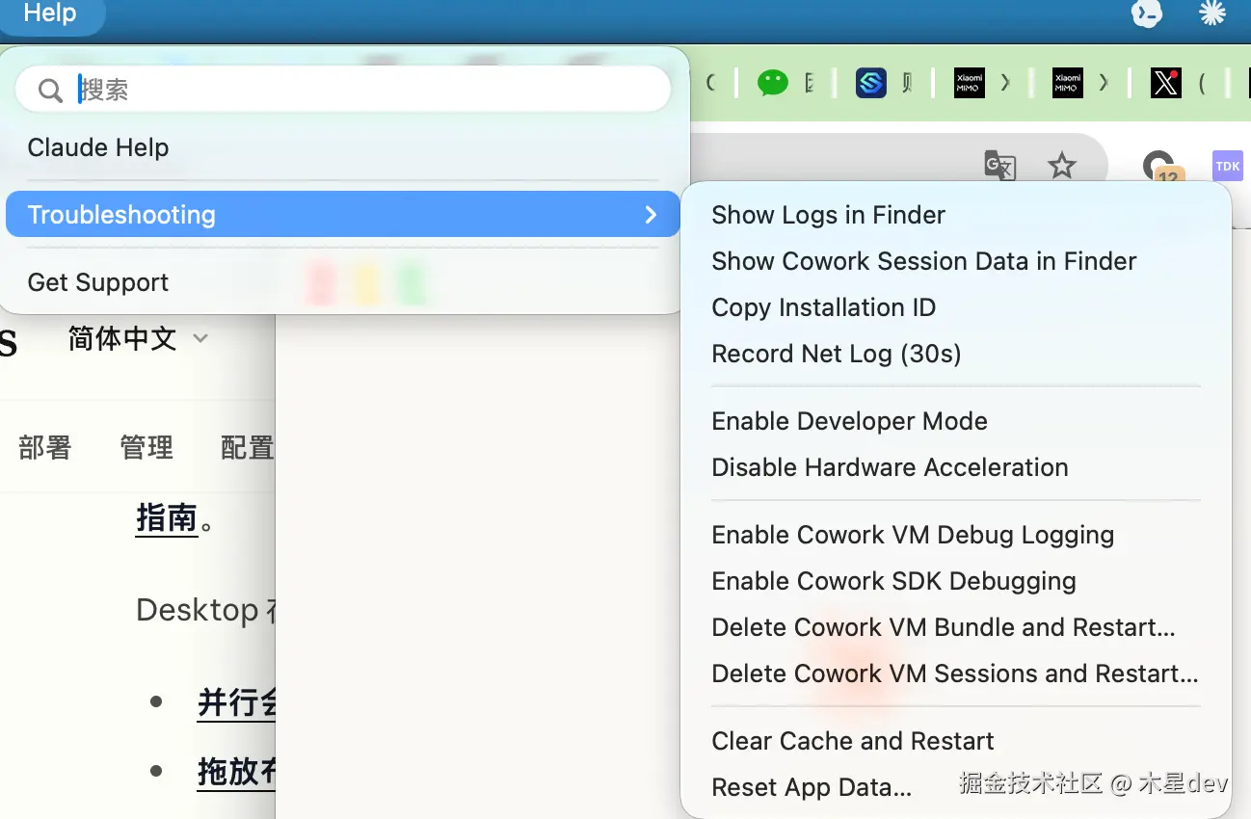Click the magnifier icon in search field

click(x=50, y=91)
